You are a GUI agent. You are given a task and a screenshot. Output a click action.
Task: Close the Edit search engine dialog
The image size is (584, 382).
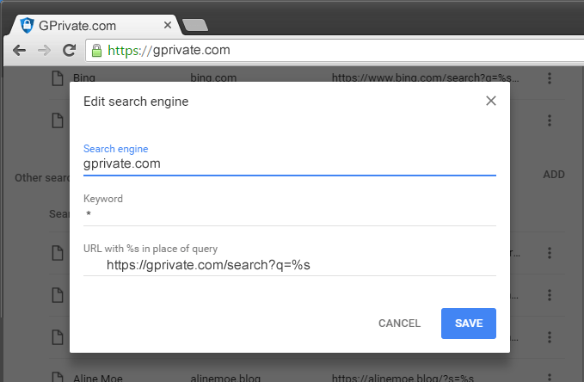(x=491, y=101)
